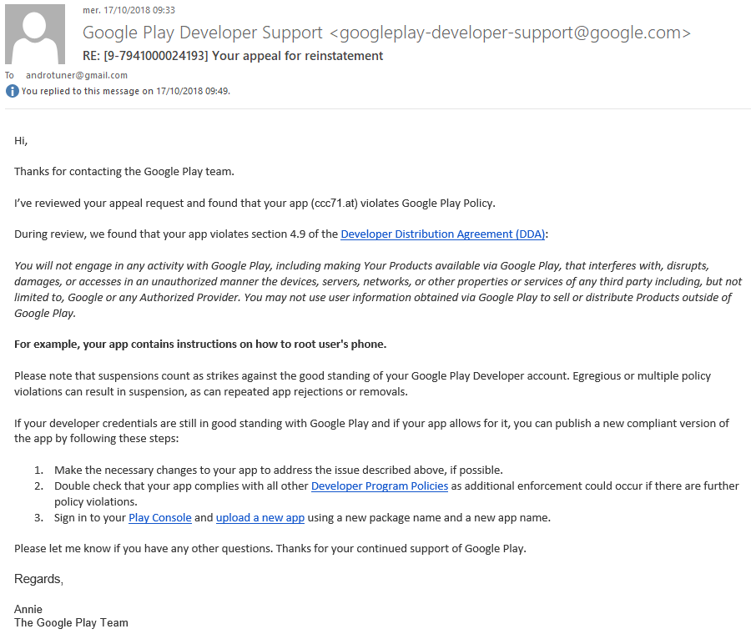Click the paragraph starting 'Please note that suspensions count'
The height and width of the screenshot is (634, 751).
363,384
